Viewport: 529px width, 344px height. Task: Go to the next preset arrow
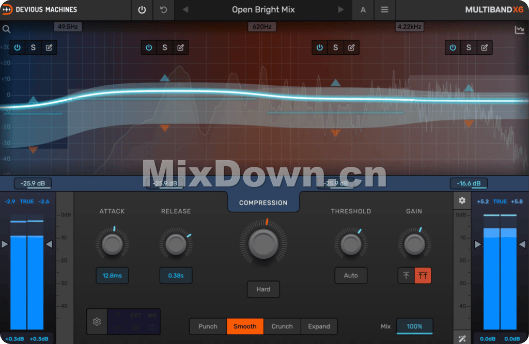(341, 10)
